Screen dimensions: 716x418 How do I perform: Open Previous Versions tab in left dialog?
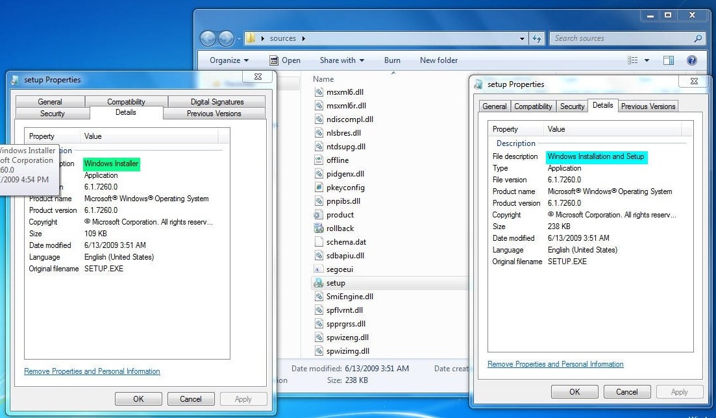[x=214, y=114]
